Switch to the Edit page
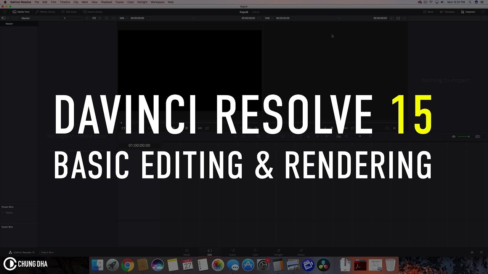The image size is (488, 274). click(x=210, y=253)
